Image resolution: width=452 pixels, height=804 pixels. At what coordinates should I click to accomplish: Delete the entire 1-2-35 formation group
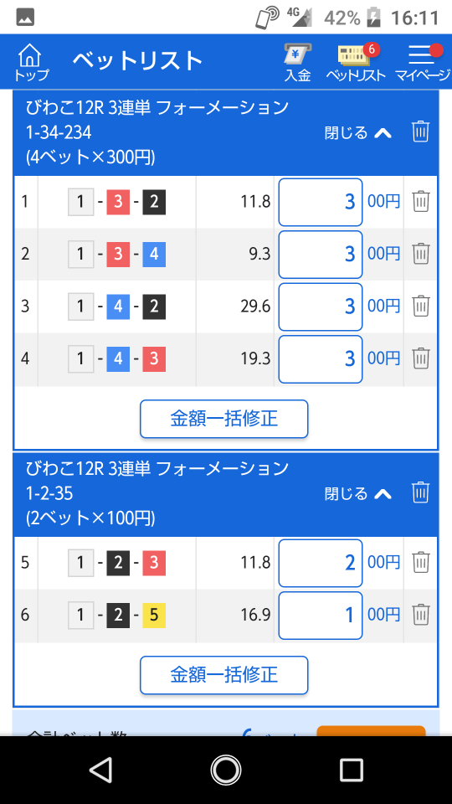tap(420, 492)
